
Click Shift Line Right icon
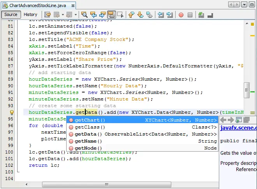[x=170, y=15]
